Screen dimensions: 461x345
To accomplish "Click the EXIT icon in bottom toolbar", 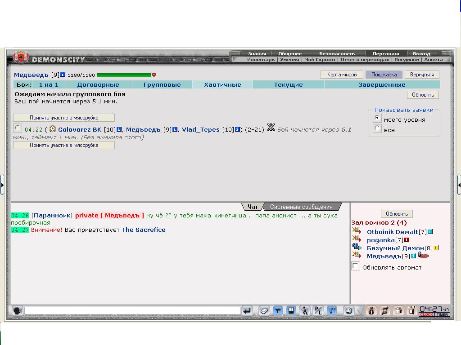I will point(411,310).
